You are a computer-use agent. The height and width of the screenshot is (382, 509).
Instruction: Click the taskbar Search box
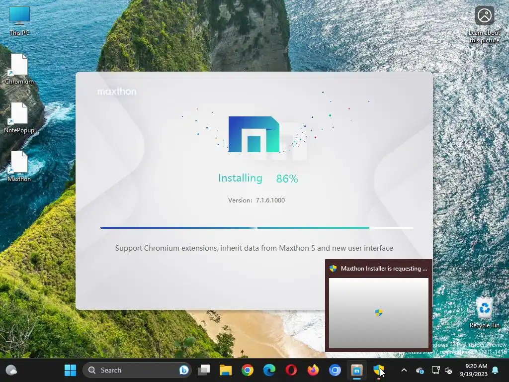click(x=137, y=370)
